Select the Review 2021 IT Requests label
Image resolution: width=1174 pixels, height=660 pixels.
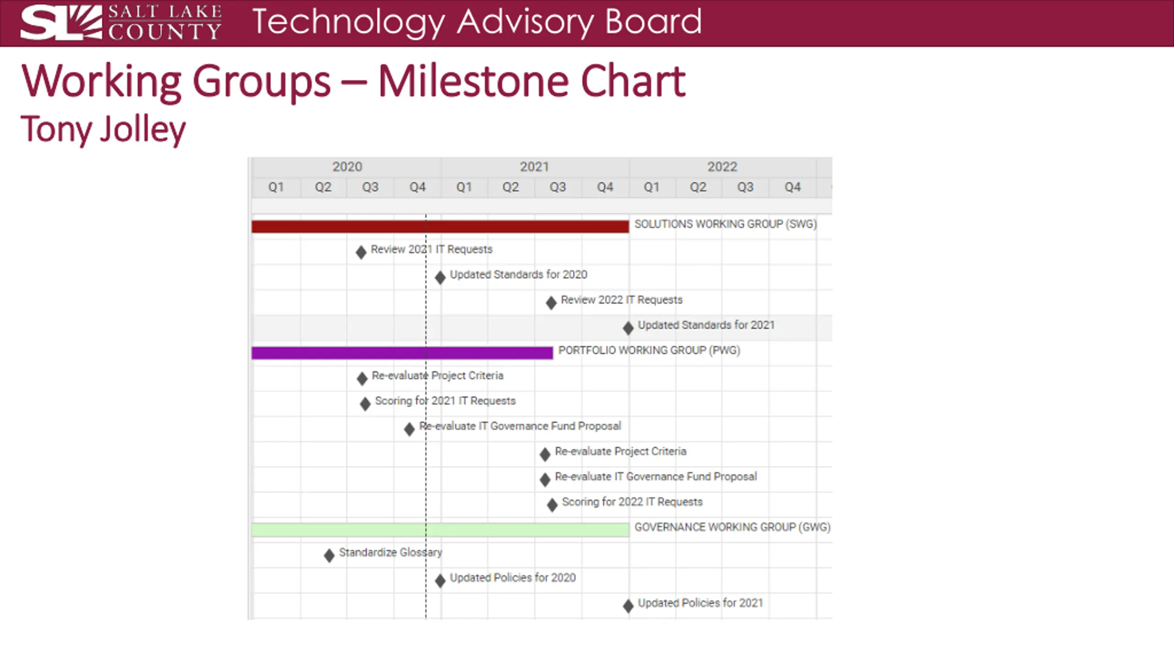432,249
